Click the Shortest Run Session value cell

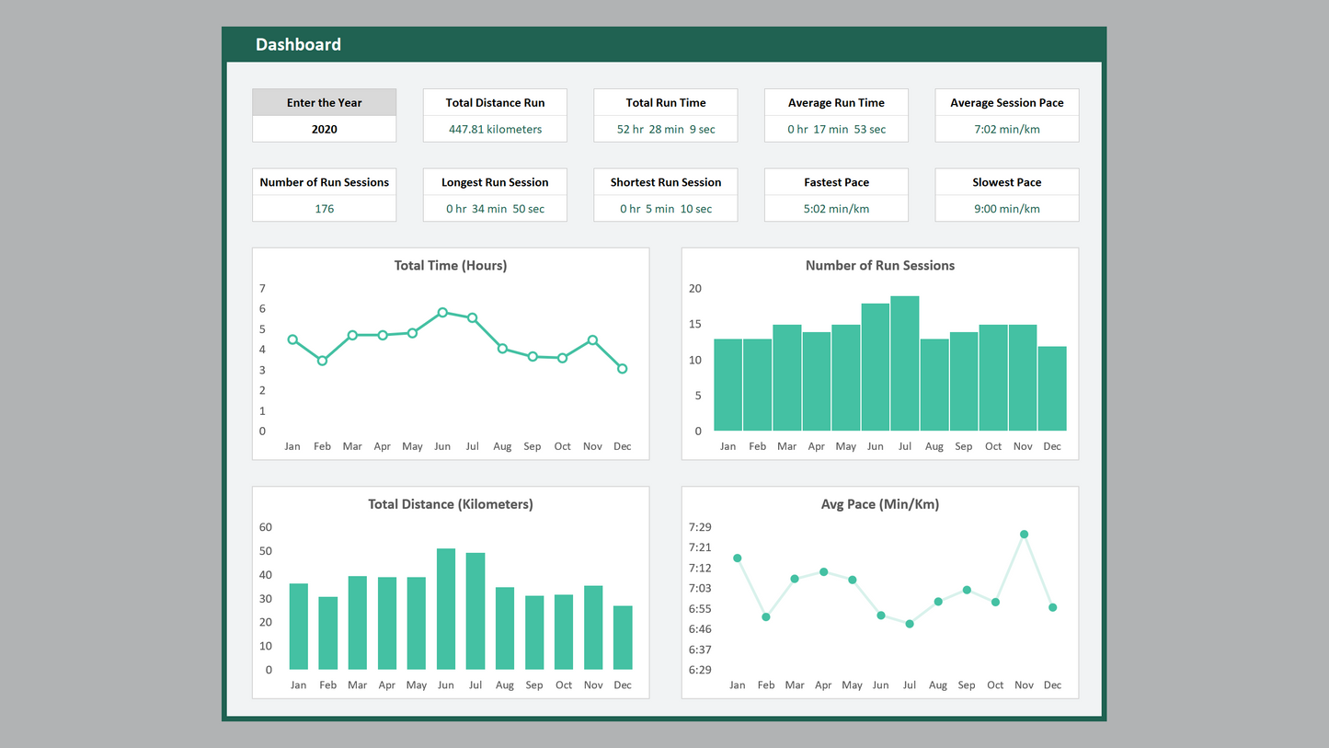pos(666,209)
